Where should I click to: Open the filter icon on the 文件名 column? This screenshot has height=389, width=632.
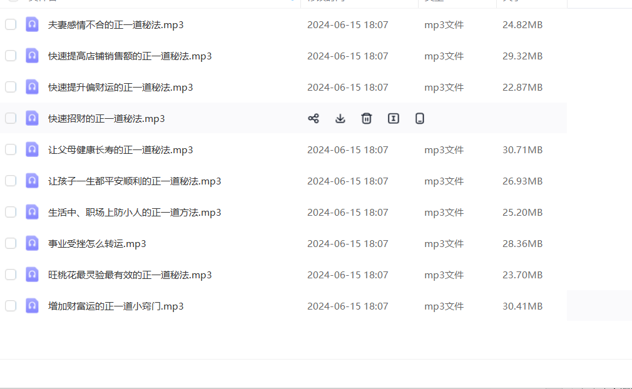point(292,3)
